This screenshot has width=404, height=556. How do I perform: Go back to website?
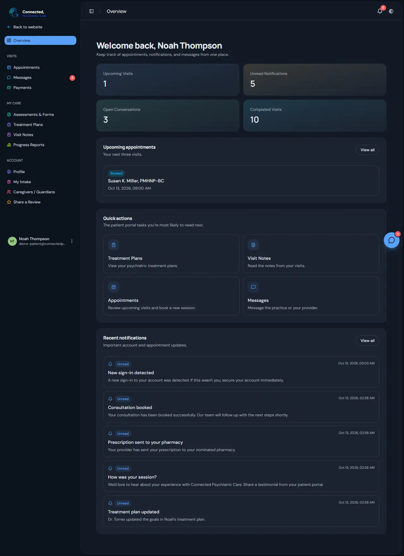pos(25,27)
